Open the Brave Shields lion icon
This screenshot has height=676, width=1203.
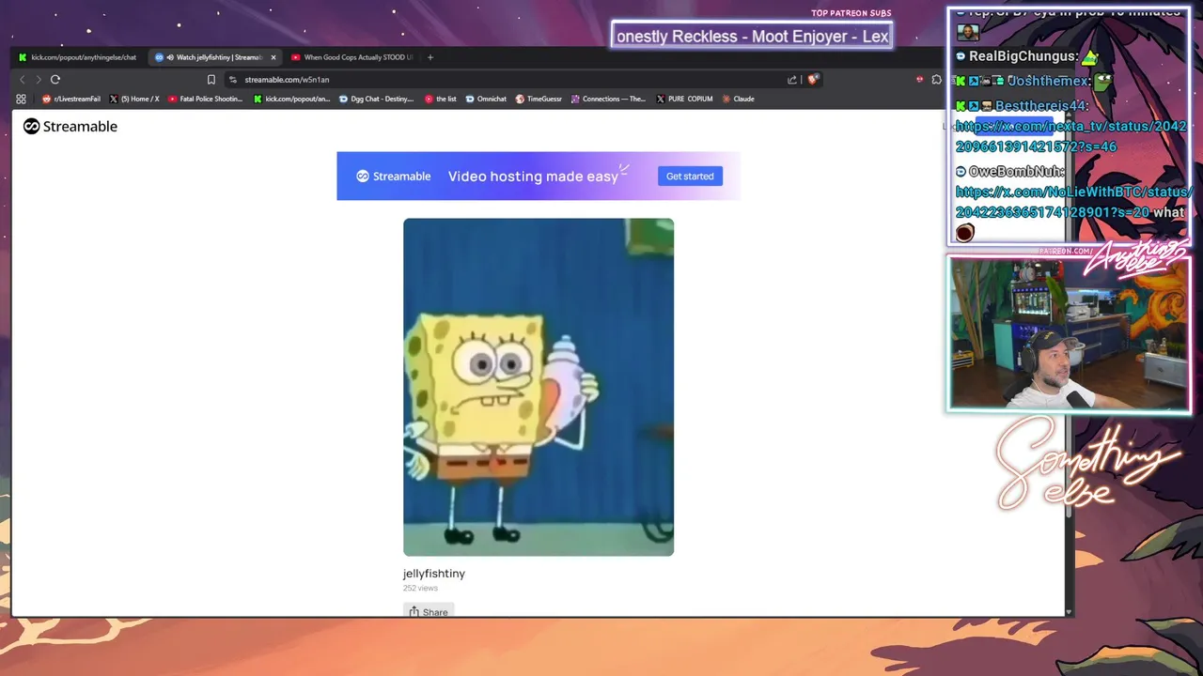click(x=813, y=80)
